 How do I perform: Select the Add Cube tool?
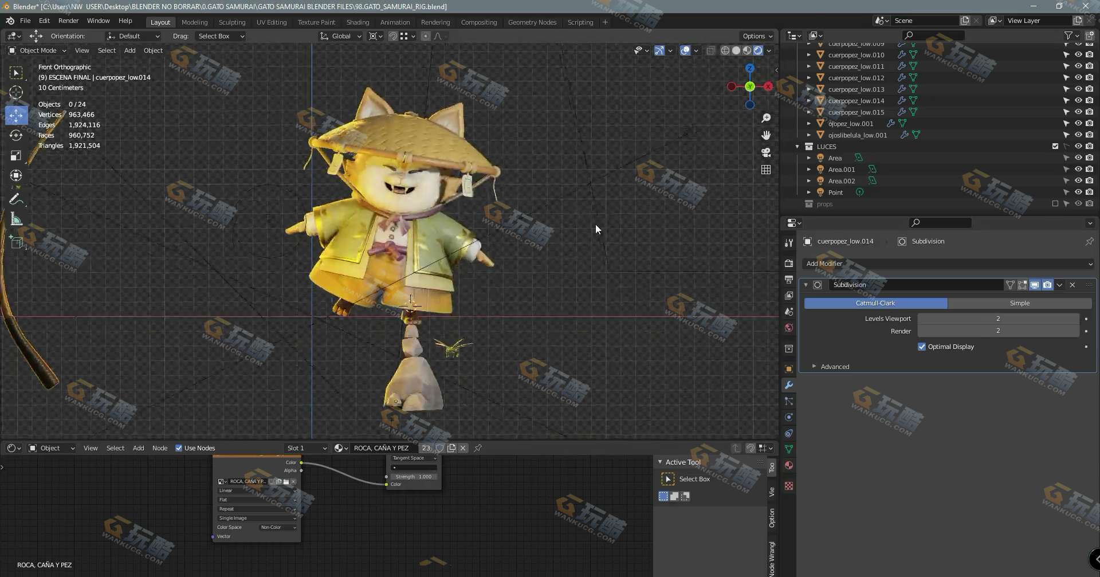[16, 242]
